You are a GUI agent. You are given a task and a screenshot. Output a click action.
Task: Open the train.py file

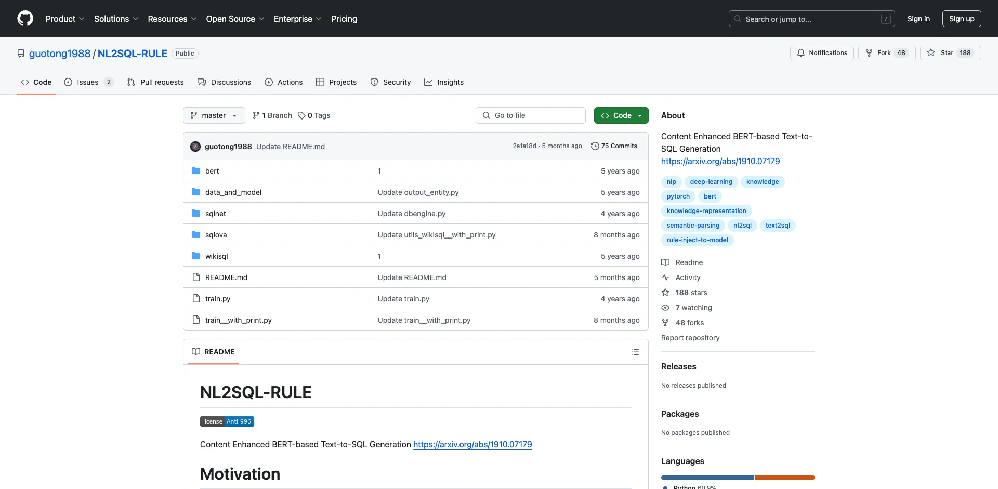point(218,299)
